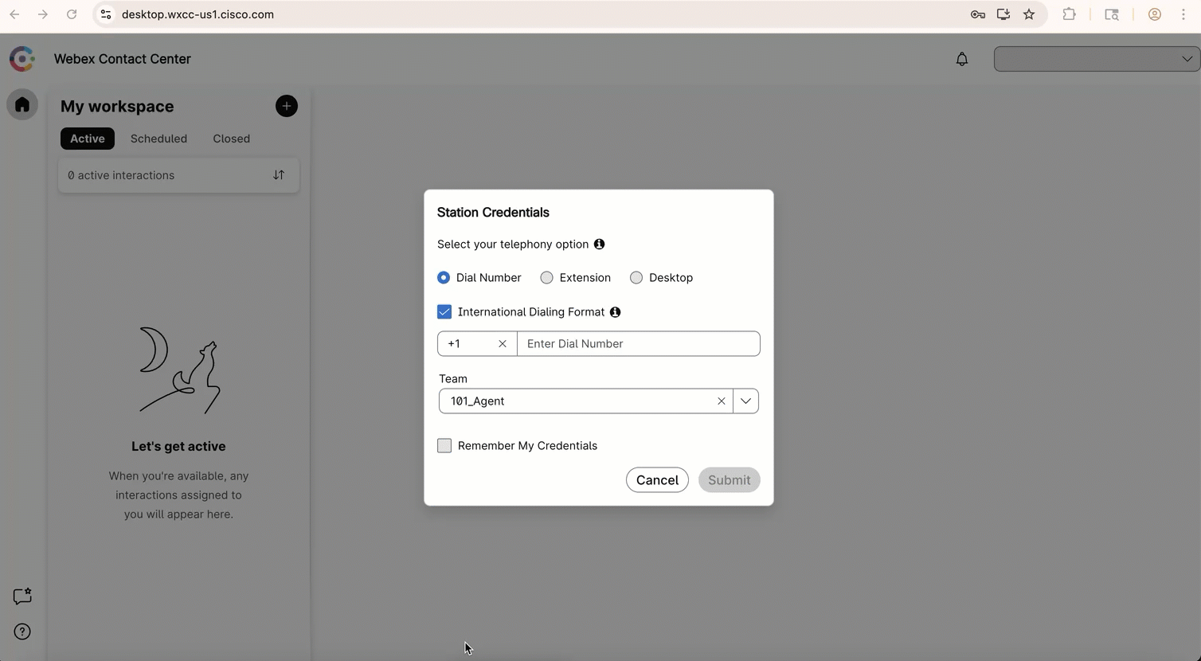Viewport: 1201px width, 661px height.
Task: Switch to the Closed tab
Action: [231, 139]
